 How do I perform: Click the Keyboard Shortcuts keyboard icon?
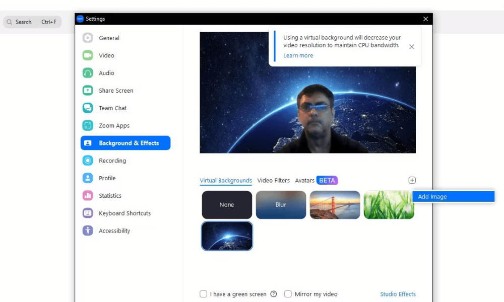coord(87,213)
